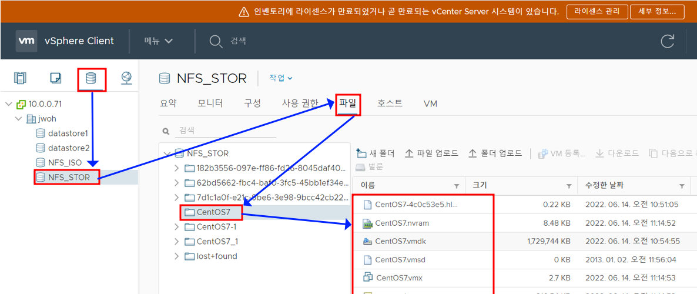Screen dimensions: 697x294
Task: Click the search magnifier in header
Action: 216,41
